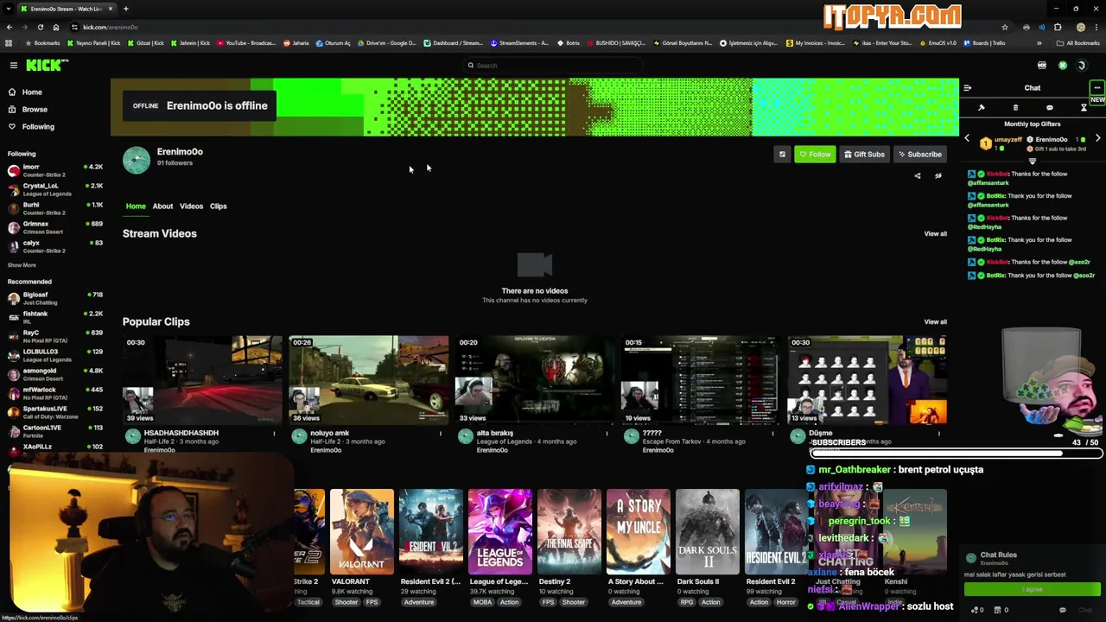Image resolution: width=1106 pixels, height=622 pixels.
Task: Open Following in the left sidebar
Action: click(x=38, y=127)
